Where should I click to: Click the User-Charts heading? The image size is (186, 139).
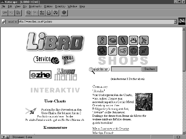(x=55, y=101)
